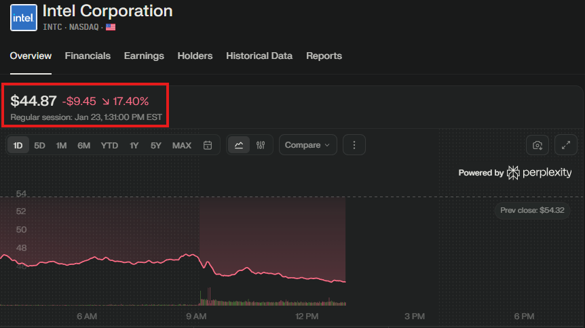The image size is (585, 328).
Task: Select the 6M time range
Action: [x=84, y=145]
